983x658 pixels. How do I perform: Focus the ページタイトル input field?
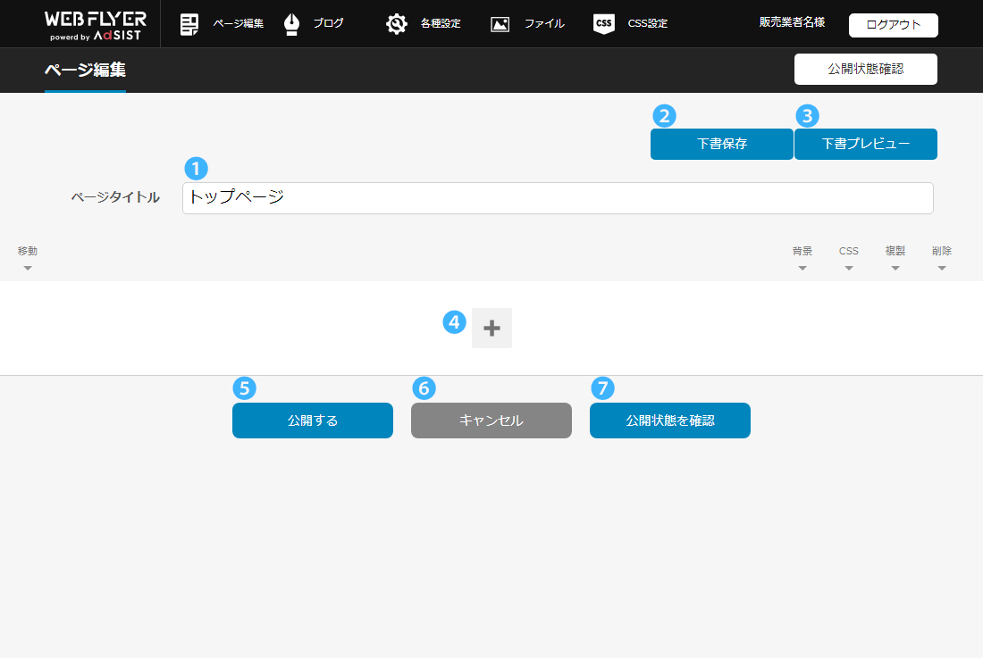[x=558, y=198]
